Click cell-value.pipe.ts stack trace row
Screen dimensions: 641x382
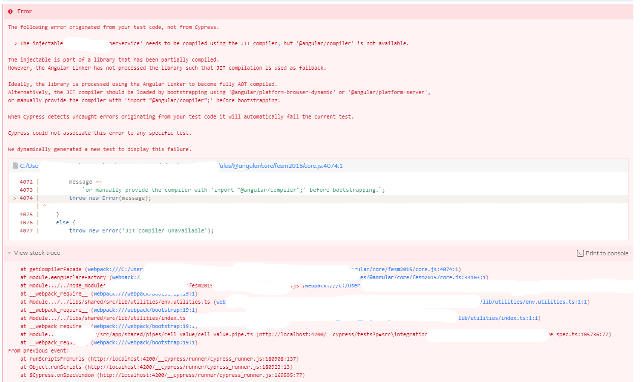coord(315,334)
